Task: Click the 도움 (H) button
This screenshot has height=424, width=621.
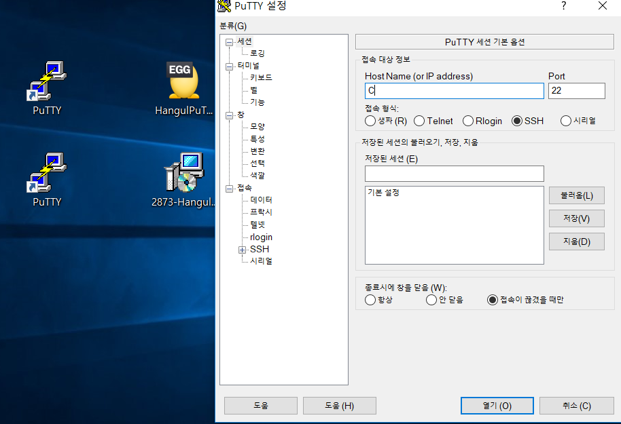Action: pos(340,406)
